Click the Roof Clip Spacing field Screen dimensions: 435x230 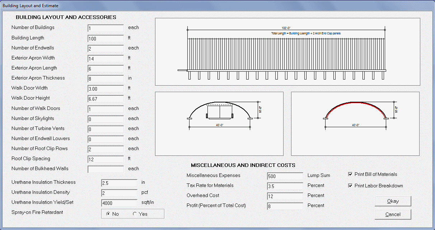tap(106, 159)
